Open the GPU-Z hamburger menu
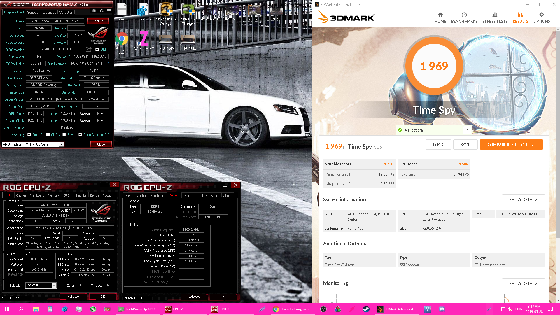The width and height of the screenshot is (560, 315). click(x=109, y=11)
